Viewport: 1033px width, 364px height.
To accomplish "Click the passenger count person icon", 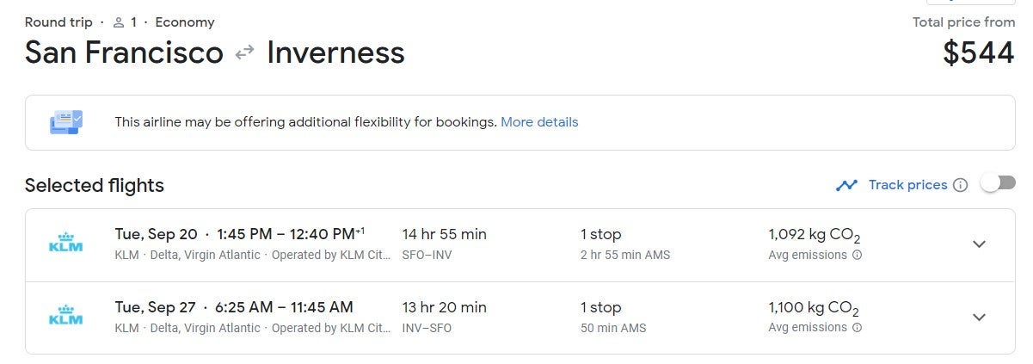I will click(x=119, y=22).
